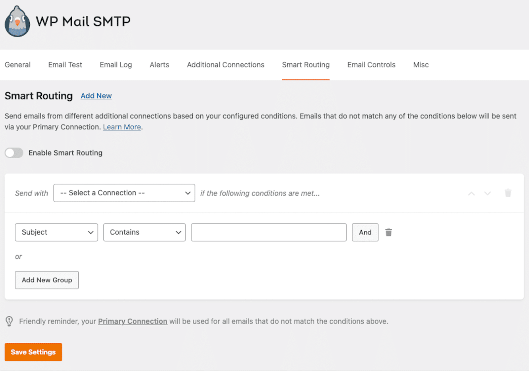Go to Additional Connections tab
The width and height of the screenshot is (529, 371).
coord(225,65)
